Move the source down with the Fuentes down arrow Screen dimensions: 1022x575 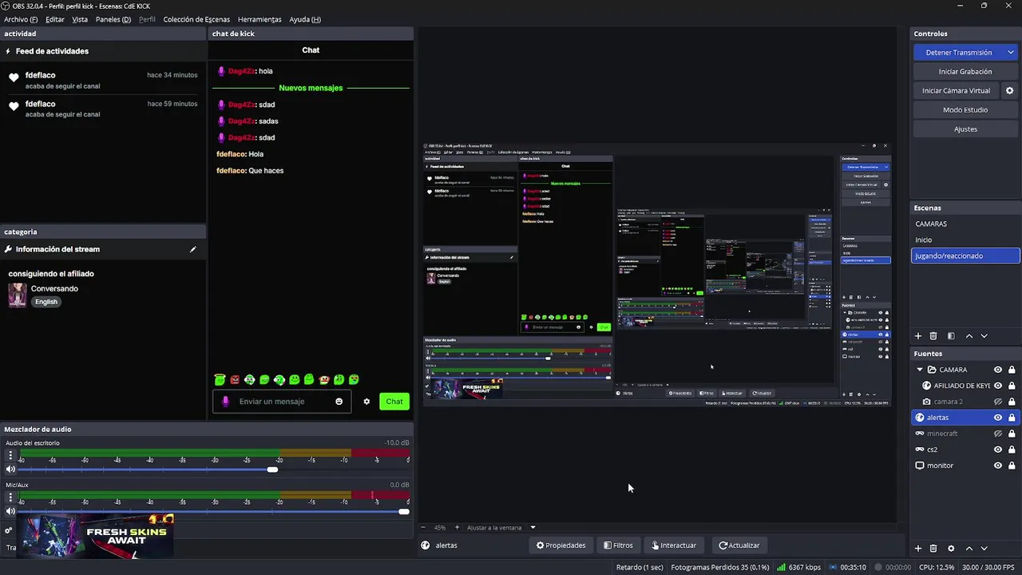984,549
